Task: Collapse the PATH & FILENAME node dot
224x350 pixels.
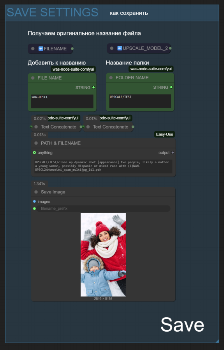Action: [36, 143]
